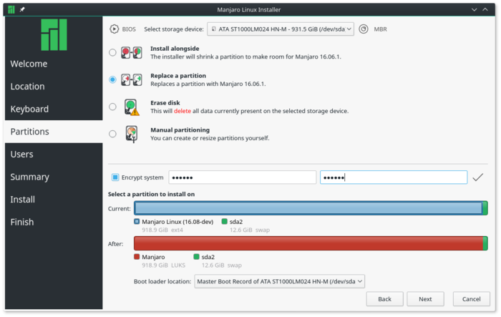Image resolution: width=501 pixels, height=317 pixels.
Task: Click the first passphrase input field
Action: 242,177
